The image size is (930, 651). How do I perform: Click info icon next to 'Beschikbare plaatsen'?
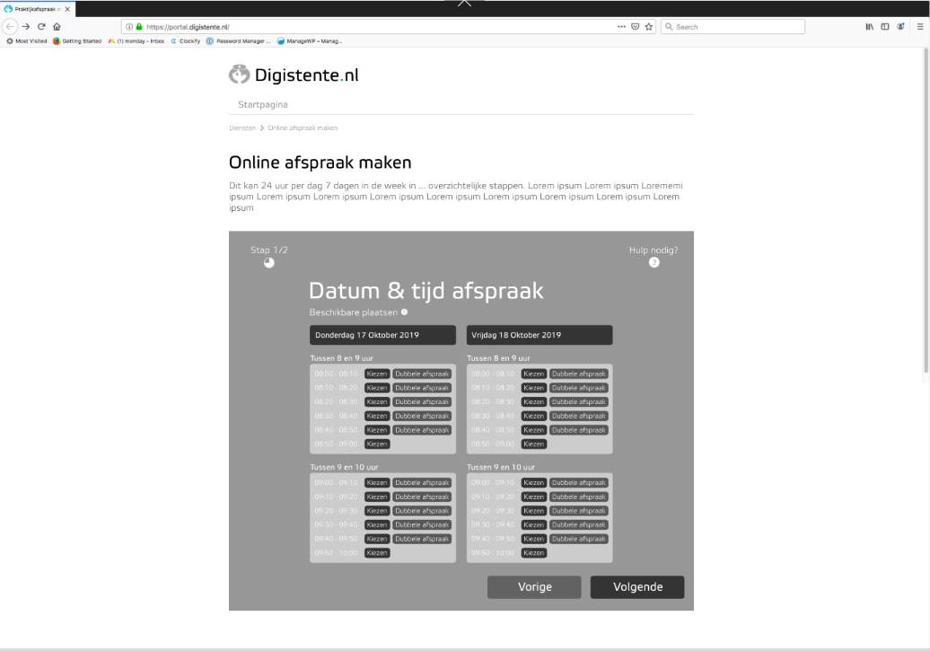pyautogui.click(x=404, y=312)
